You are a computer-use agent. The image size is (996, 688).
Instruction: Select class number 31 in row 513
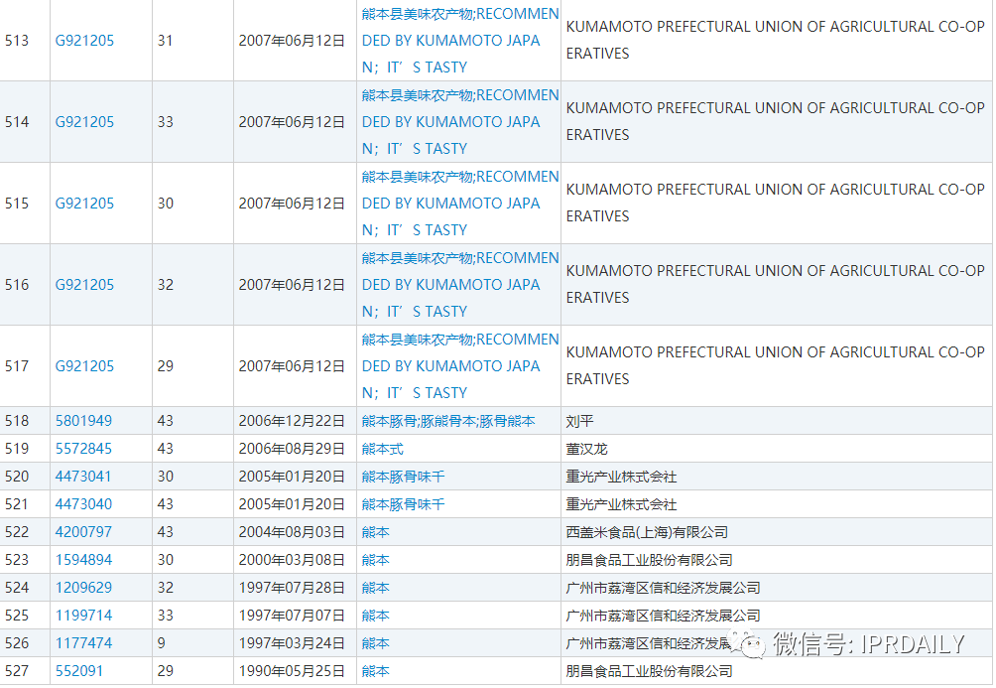pos(165,41)
